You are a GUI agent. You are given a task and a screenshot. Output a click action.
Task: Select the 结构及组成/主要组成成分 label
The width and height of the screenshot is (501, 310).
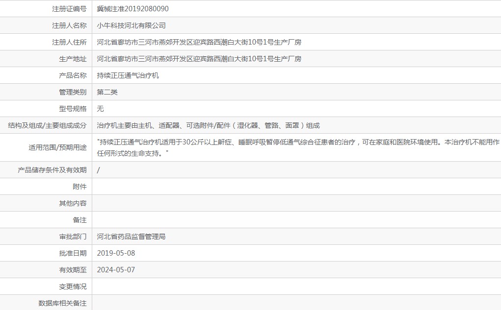(47, 126)
